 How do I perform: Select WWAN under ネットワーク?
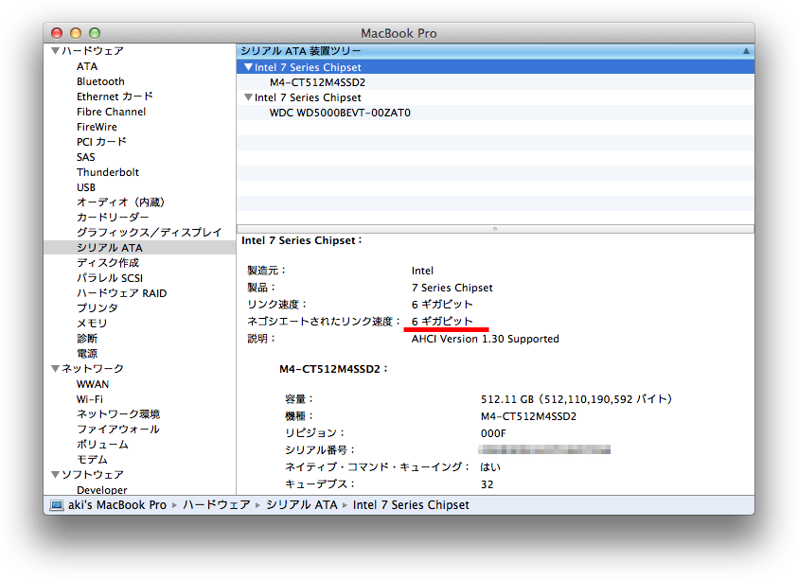(93, 384)
